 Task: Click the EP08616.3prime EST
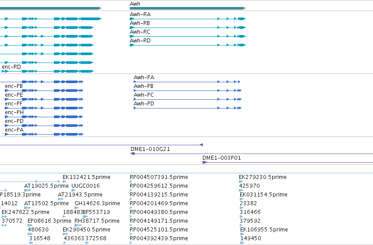[50, 221]
